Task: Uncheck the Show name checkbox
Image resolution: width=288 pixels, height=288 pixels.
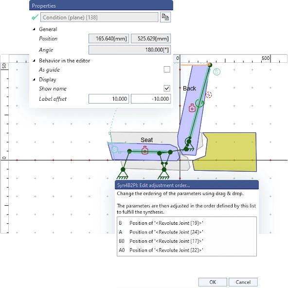Action: (167, 89)
